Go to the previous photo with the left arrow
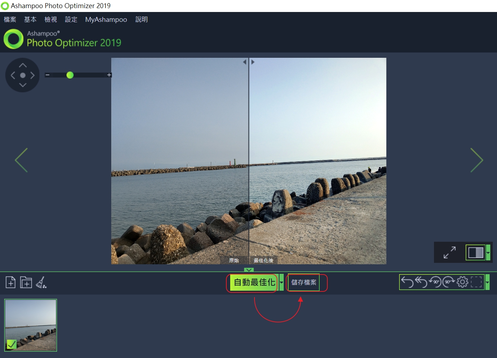This screenshot has height=358, width=497. point(21,160)
